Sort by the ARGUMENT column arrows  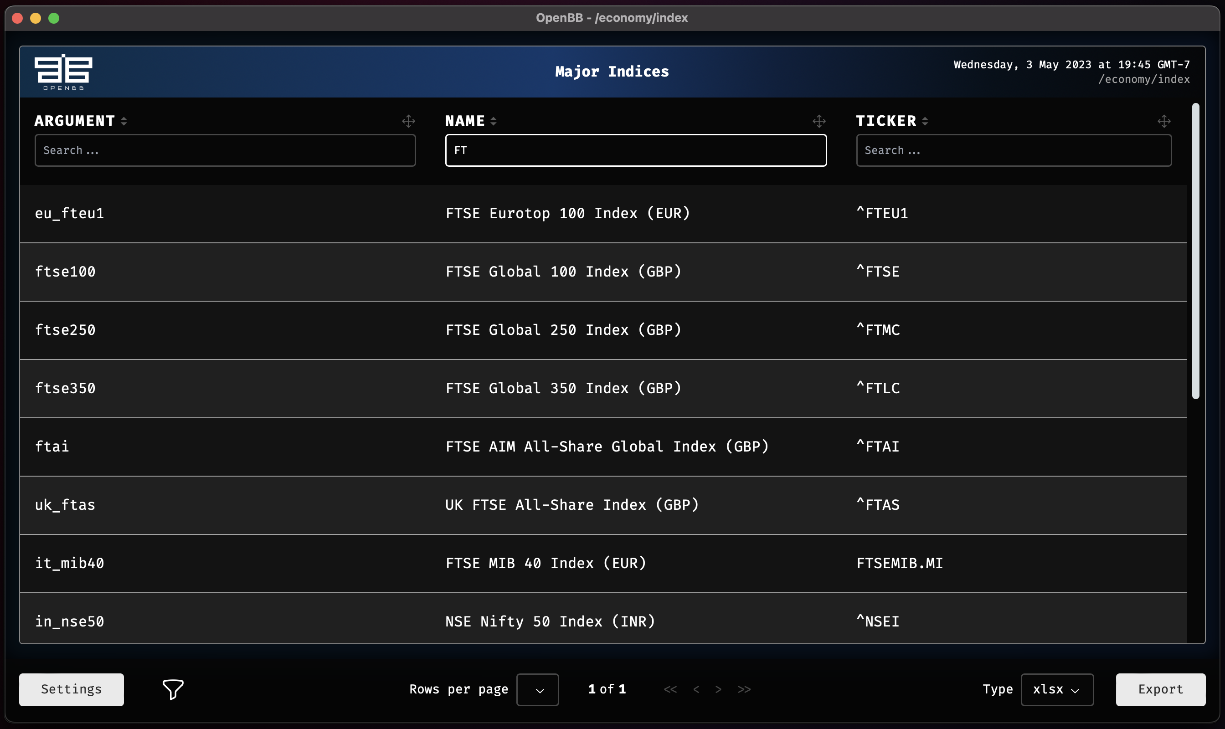coord(124,121)
